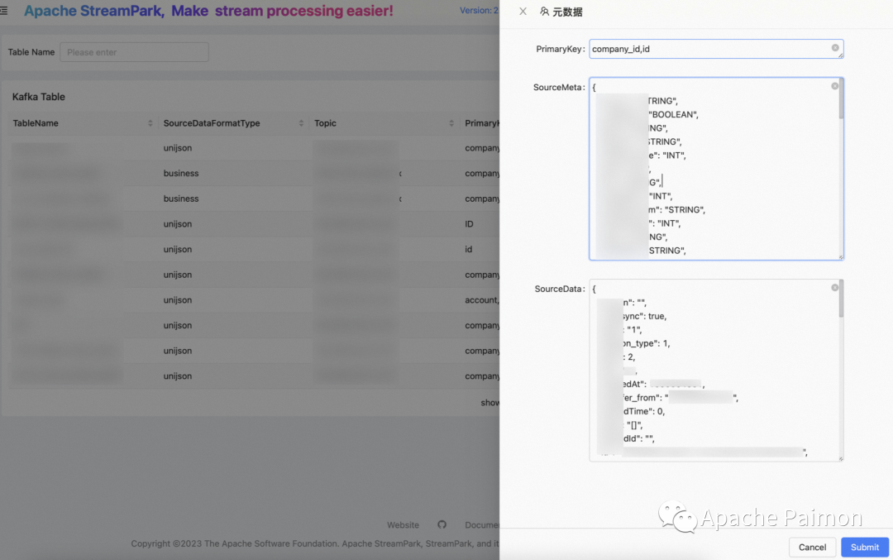Click the 'dTime": 0,' line in SourceData
This screenshot has width=893, height=560.
[643, 411]
